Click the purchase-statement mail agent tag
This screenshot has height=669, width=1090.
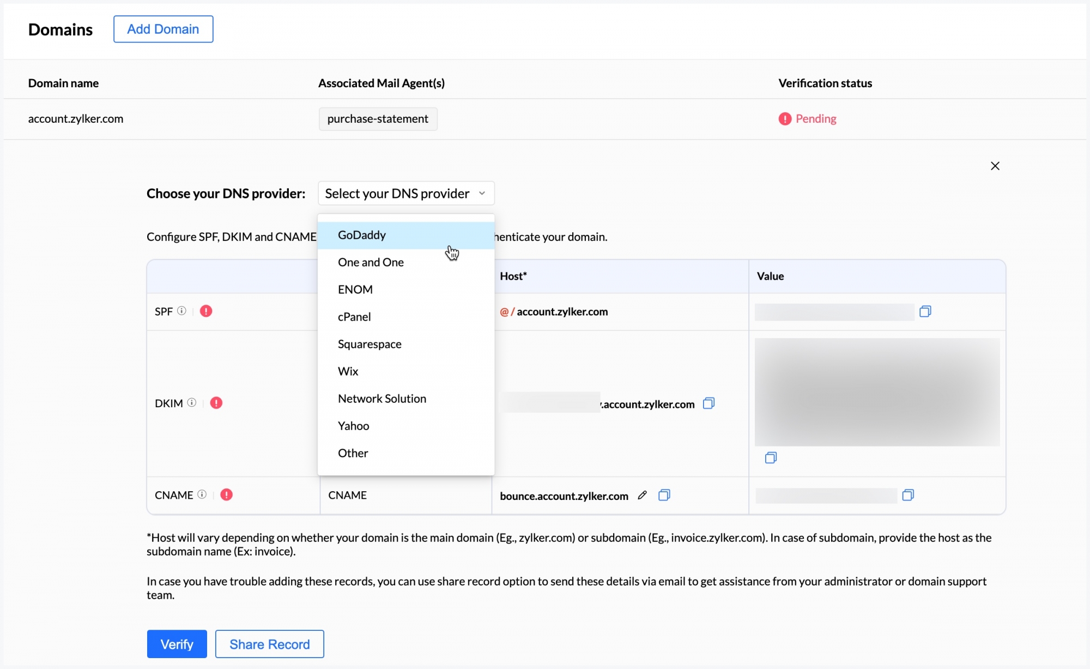(x=378, y=119)
